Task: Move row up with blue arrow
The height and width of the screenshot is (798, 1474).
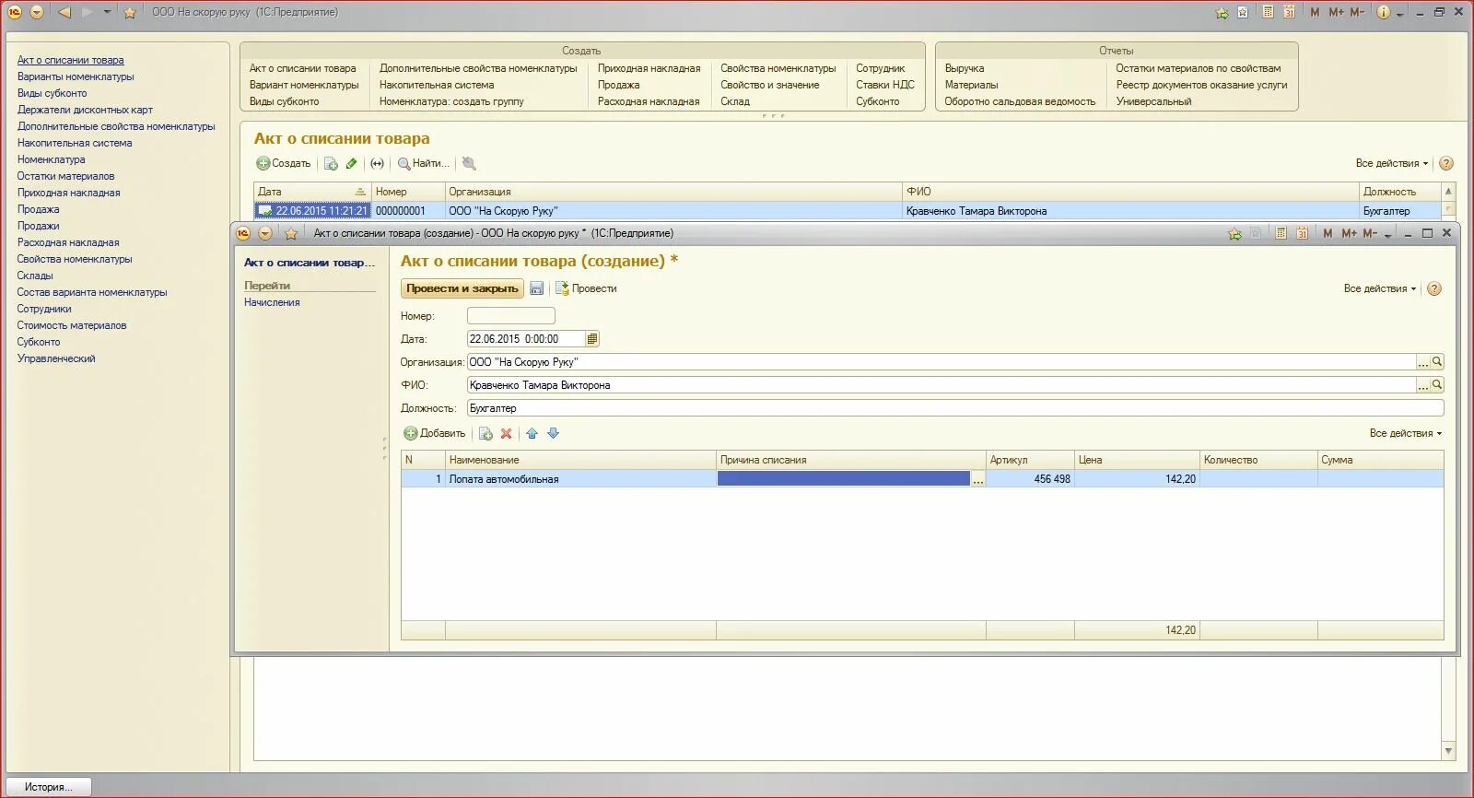Action: (x=532, y=433)
